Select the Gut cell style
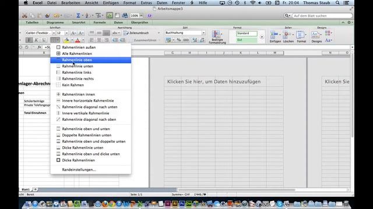The width and height of the screenshot is (373, 209). pos(247,40)
